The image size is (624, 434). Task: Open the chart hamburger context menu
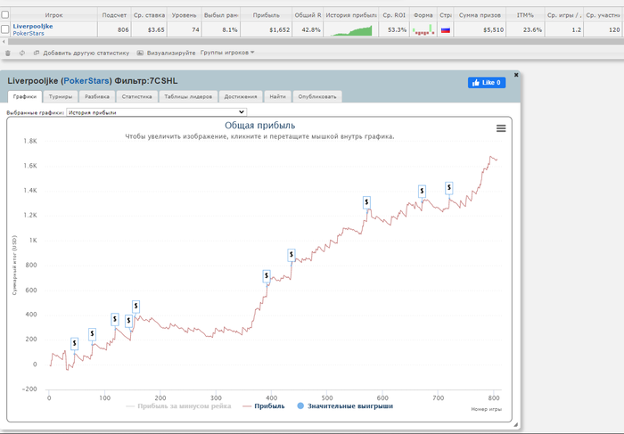pos(501,128)
